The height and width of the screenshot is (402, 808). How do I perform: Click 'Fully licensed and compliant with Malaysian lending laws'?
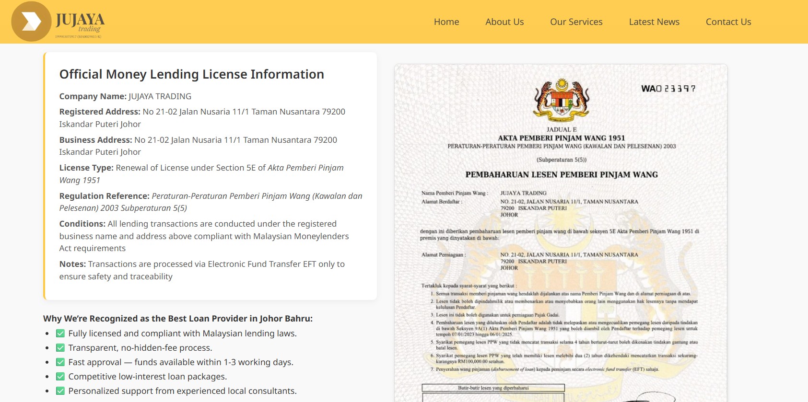coord(182,333)
